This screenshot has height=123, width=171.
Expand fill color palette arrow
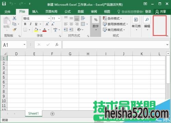tap(40, 30)
